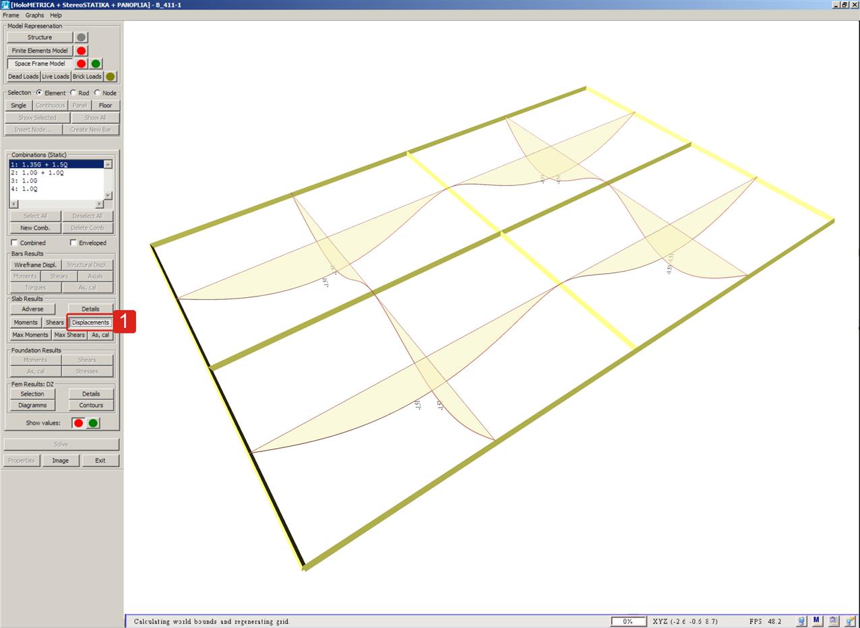The height and width of the screenshot is (628, 860).
Task: Click the Contours button under Fem Results
Action: [x=91, y=406]
